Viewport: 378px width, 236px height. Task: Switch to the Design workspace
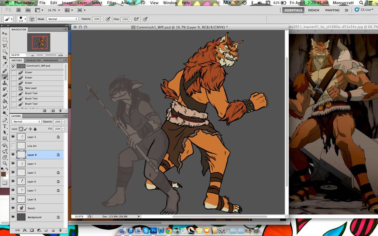tap(313, 10)
